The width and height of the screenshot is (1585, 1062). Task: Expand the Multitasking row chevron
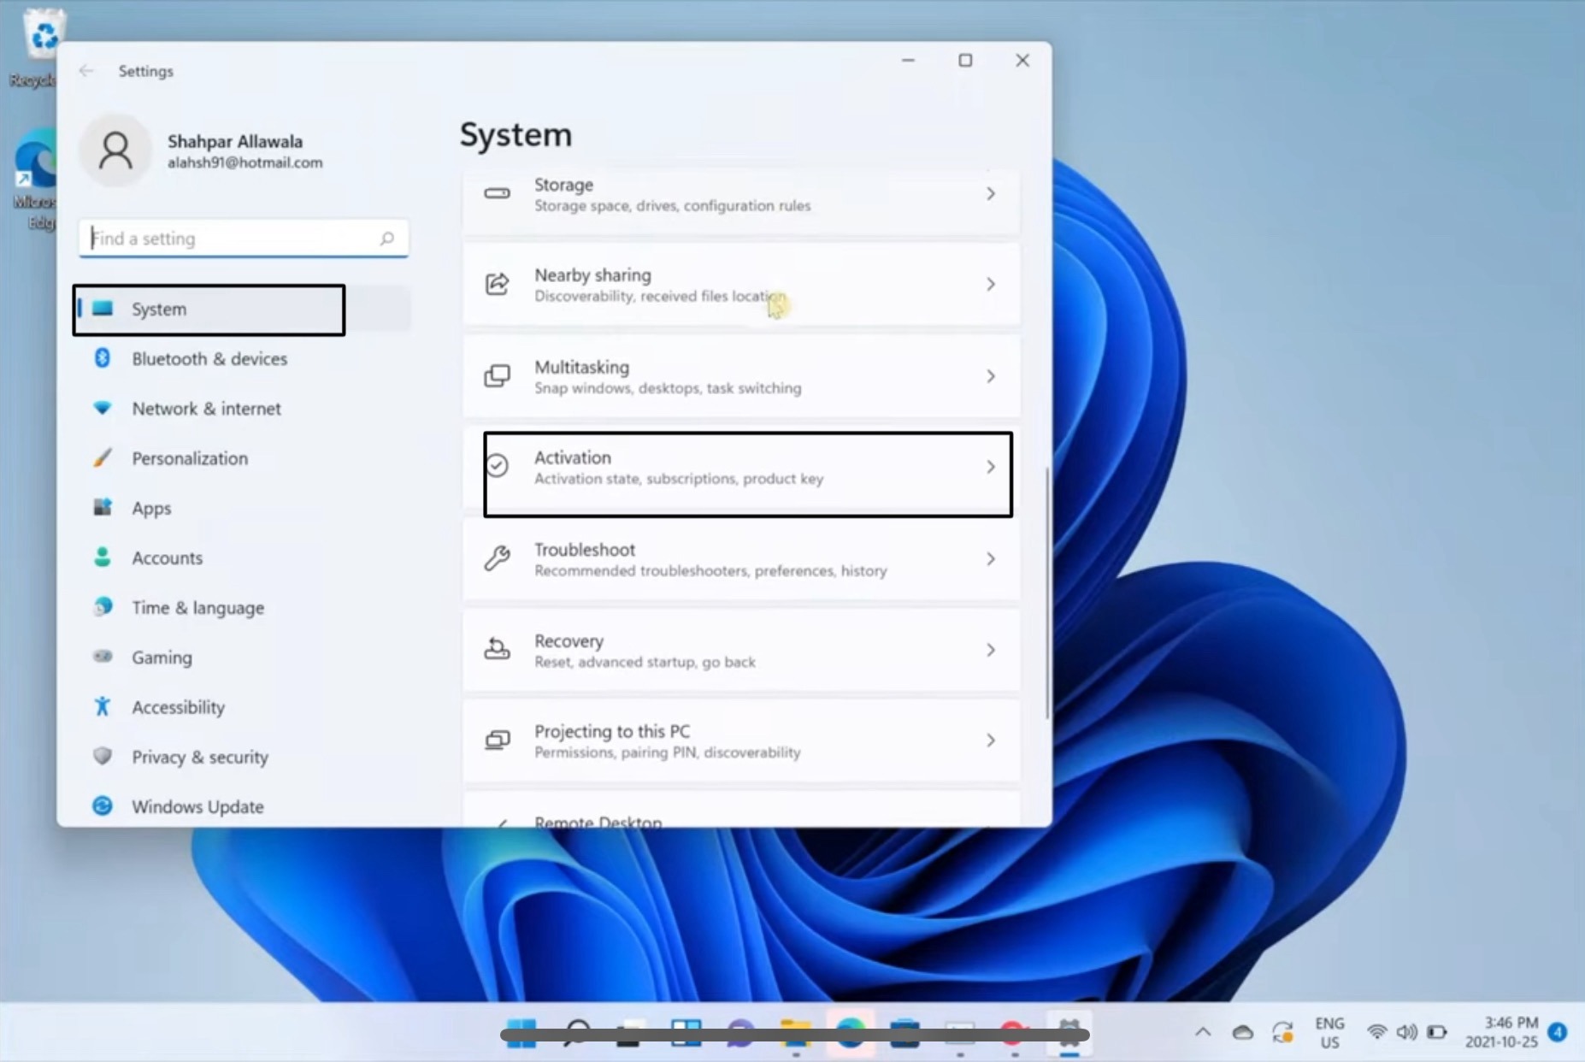[x=991, y=376]
